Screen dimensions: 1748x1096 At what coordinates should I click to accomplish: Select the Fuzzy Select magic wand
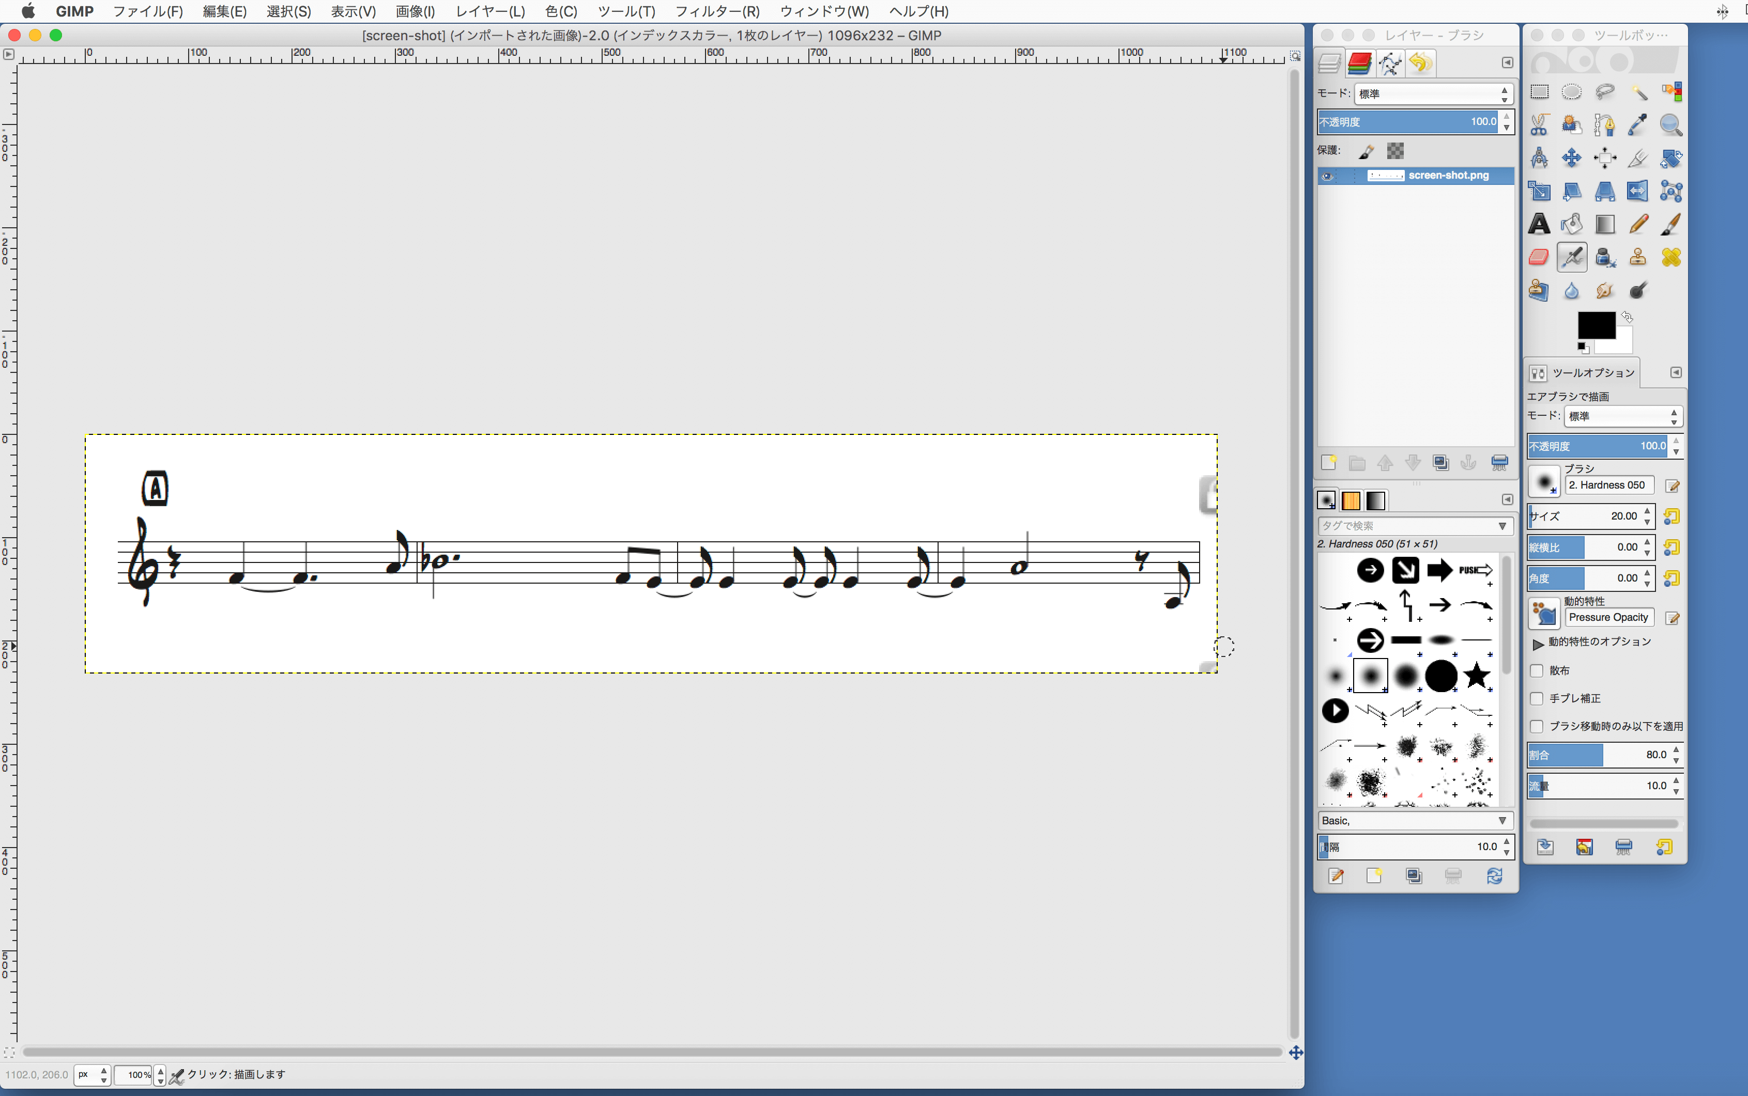point(1638,92)
